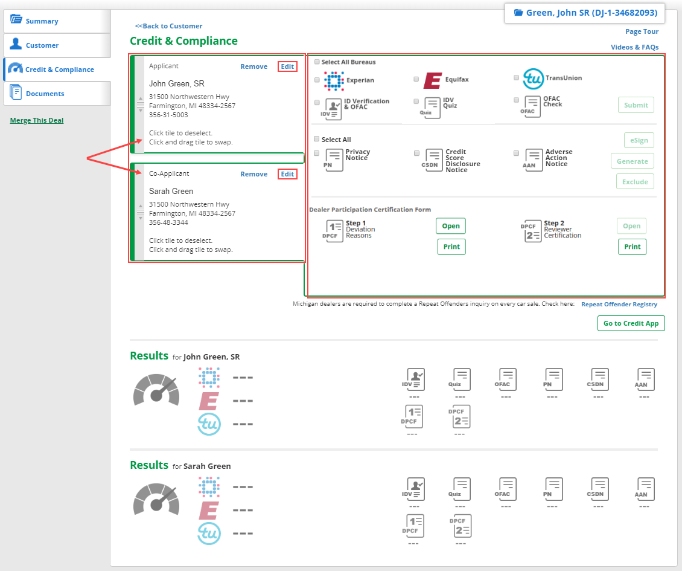Open PN result icon for Sarah Green

click(553, 489)
